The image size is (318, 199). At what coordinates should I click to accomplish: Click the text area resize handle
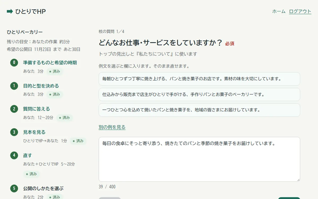pyautogui.click(x=298, y=180)
